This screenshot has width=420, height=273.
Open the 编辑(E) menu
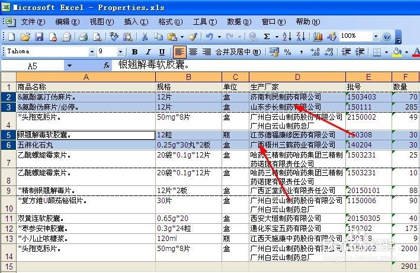pos(67,22)
